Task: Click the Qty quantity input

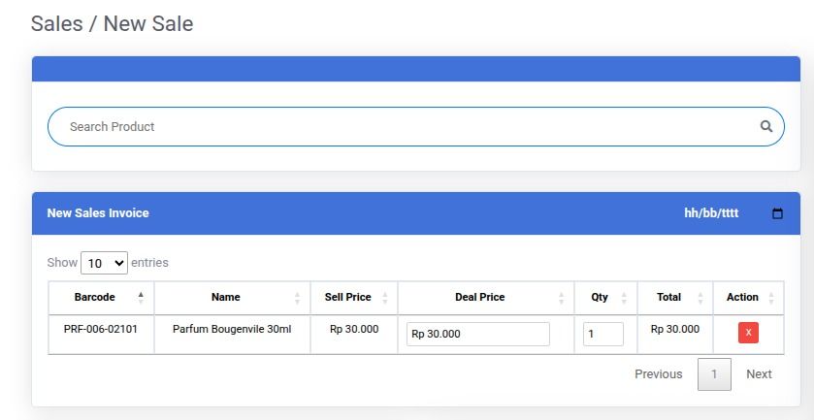Action: click(602, 334)
